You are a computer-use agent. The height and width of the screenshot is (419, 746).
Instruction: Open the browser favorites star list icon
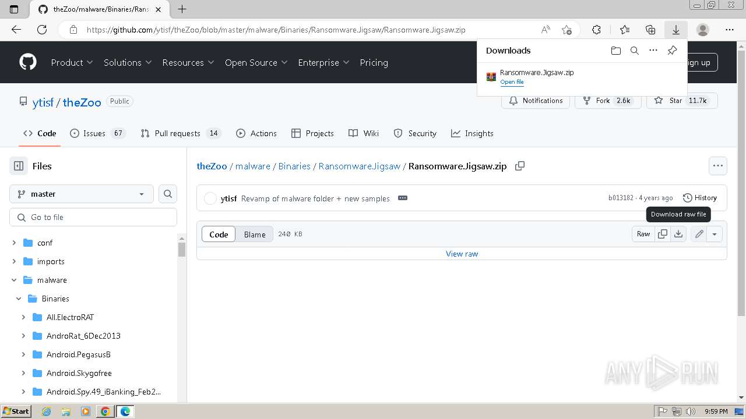625,30
